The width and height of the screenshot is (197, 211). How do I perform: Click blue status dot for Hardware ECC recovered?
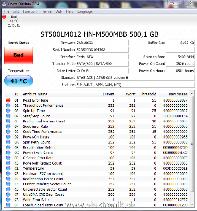click(x=8, y=173)
